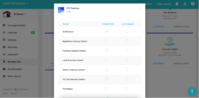
Task: Remove the Connor's Critters page
Action: (x=181, y=63)
